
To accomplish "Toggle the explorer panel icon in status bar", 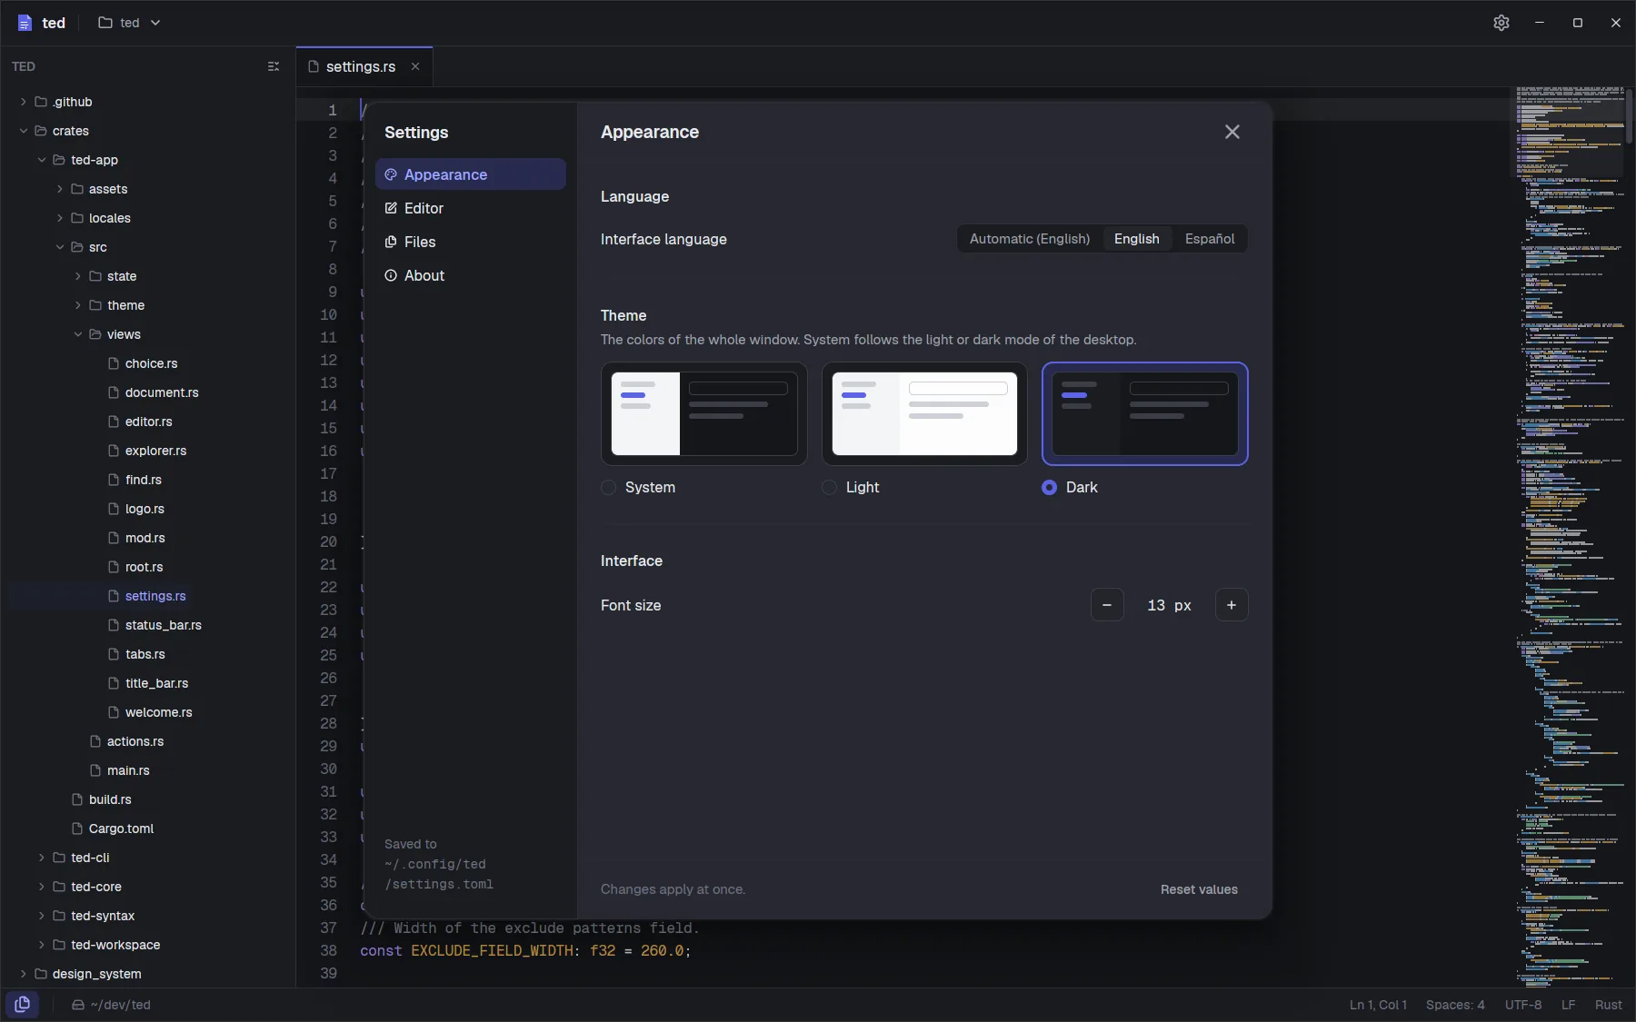I will (x=23, y=1005).
